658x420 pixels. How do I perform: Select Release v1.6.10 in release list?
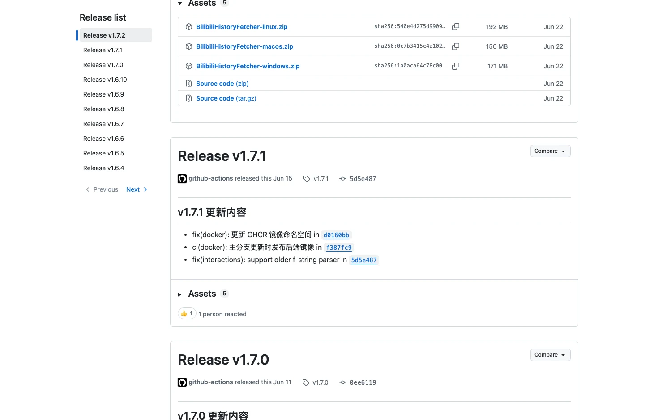pos(116,80)
